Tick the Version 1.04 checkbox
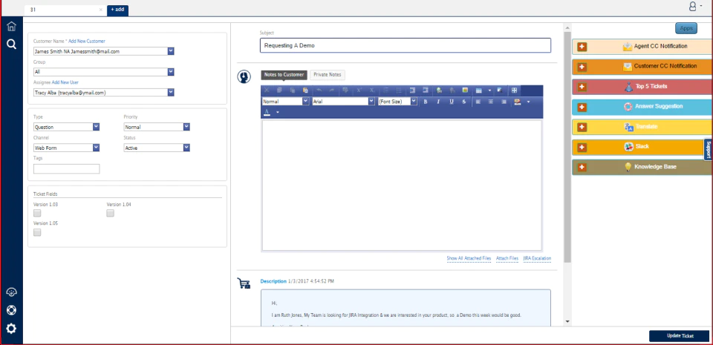Screen dimensions: 713x345 [110, 213]
